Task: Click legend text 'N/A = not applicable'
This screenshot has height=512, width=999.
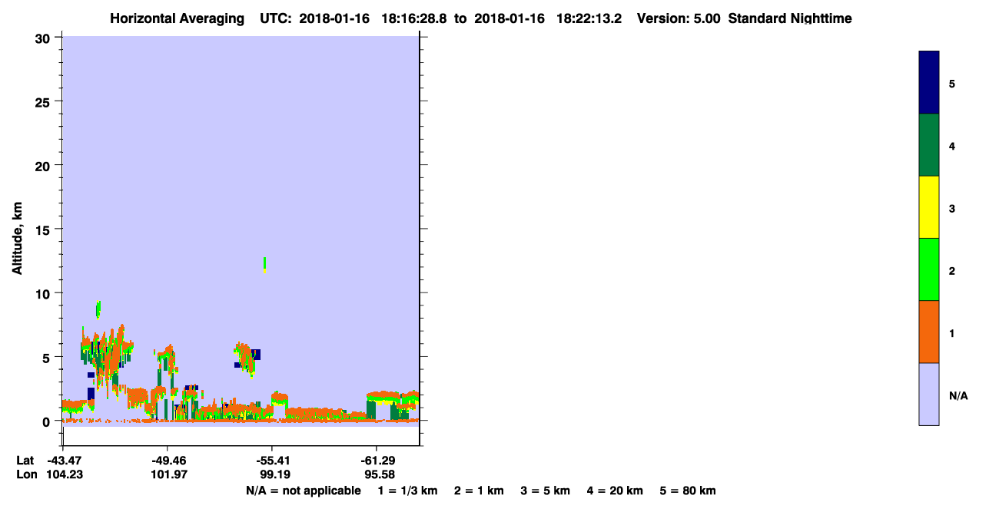Action: point(304,491)
